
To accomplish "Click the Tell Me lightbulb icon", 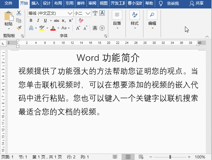I will pos(161,3).
